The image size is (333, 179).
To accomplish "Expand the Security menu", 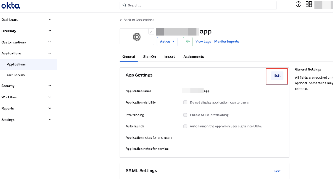I will (26, 86).
